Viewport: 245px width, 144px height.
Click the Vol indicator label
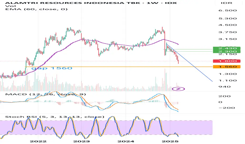[x=11, y=6]
